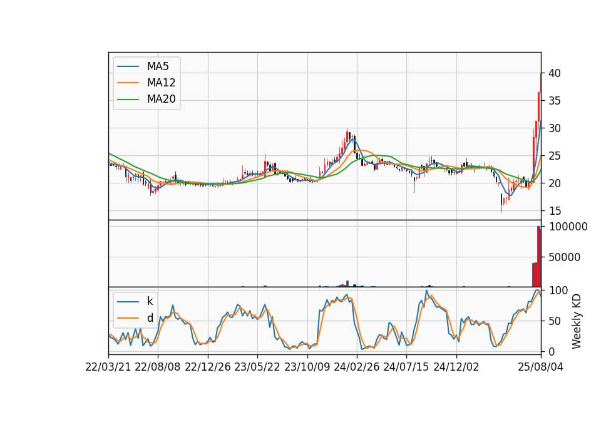Screen dimensions: 601x432
Task: Click the k legend entry
Action: (150, 301)
